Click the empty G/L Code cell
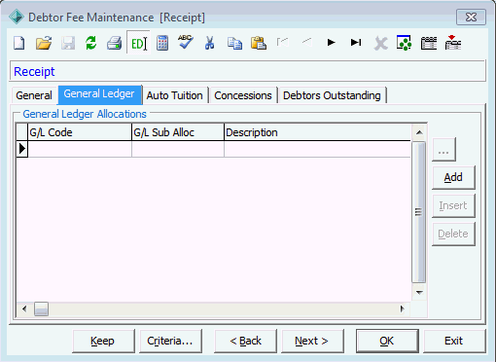 pos(80,149)
